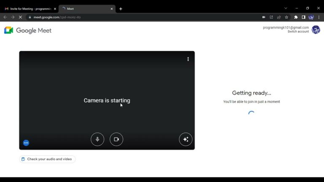Click the blue three-dot audio indicator

tap(26, 143)
